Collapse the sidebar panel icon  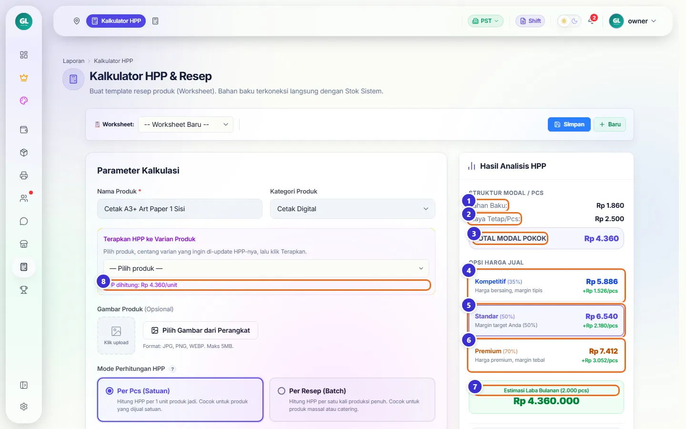tap(24, 385)
